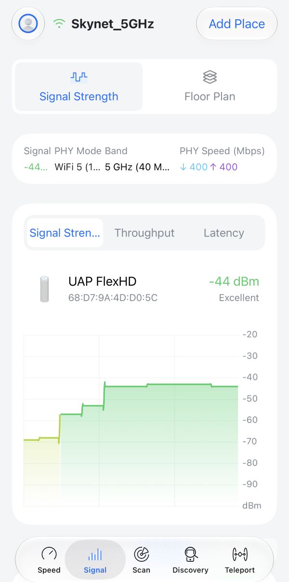The image size is (289, 582).
Task: Tap the -44 dBm Excellent reading
Action: 234,289
